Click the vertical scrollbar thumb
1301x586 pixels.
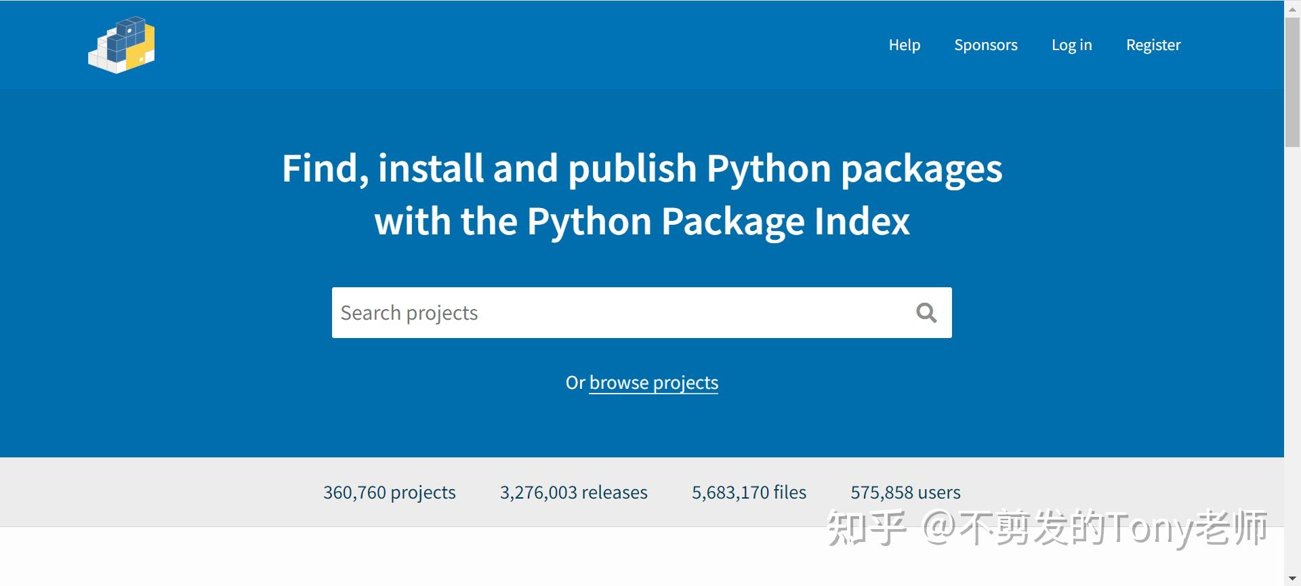1292,81
